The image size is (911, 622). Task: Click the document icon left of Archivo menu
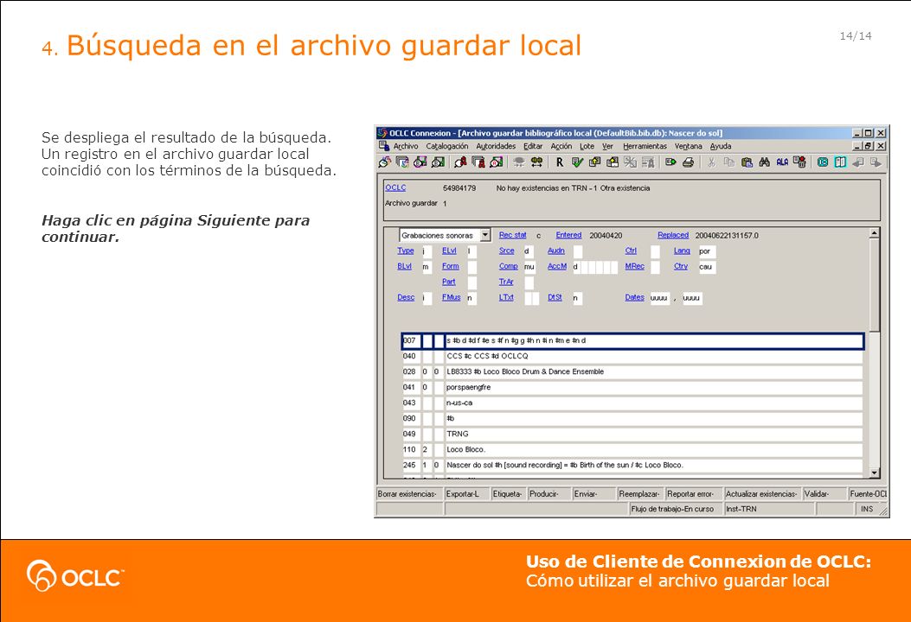(x=384, y=146)
